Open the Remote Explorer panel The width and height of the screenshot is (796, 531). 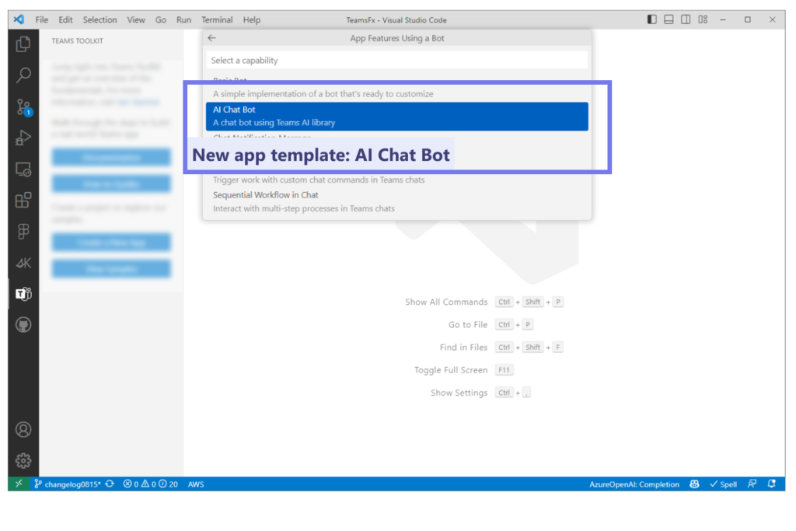point(23,169)
